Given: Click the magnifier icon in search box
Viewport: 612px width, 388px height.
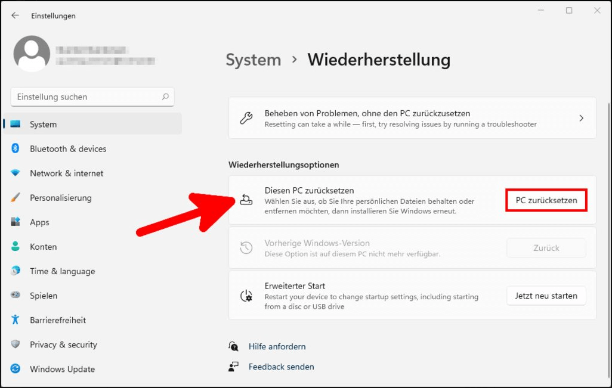Looking at the screenshot, I should click(165, 97).
